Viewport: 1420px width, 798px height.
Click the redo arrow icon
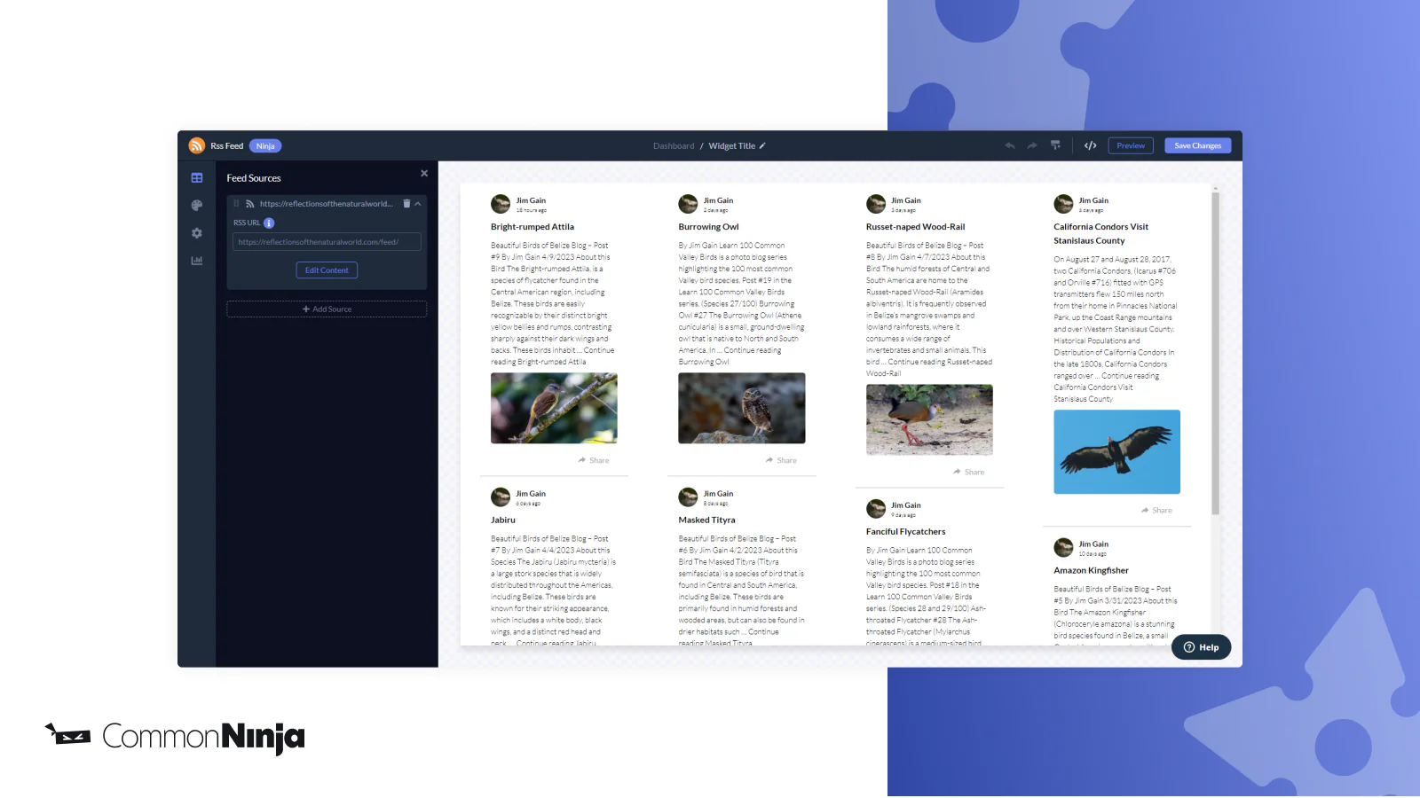(x=1031, y=145)
